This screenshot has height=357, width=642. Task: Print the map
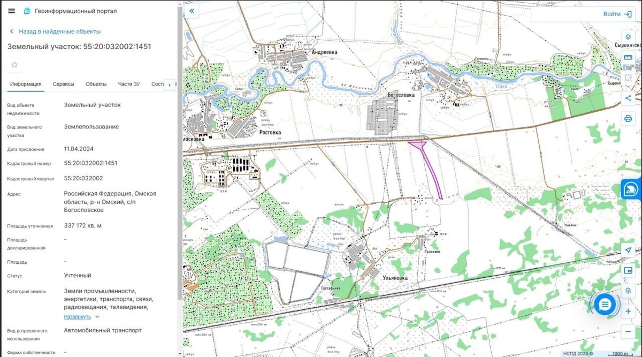pos(628,118)
